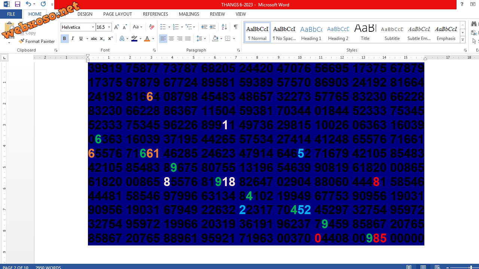
Task: Apply the orange font color
Action: click(x=147, y=38)
